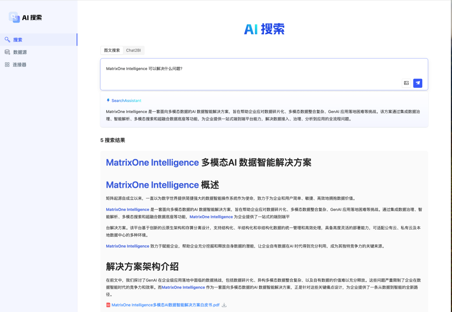Download the whitepaper PDF via download icon
The height and width of the screenshot is (312, 452).
(224, 305)
